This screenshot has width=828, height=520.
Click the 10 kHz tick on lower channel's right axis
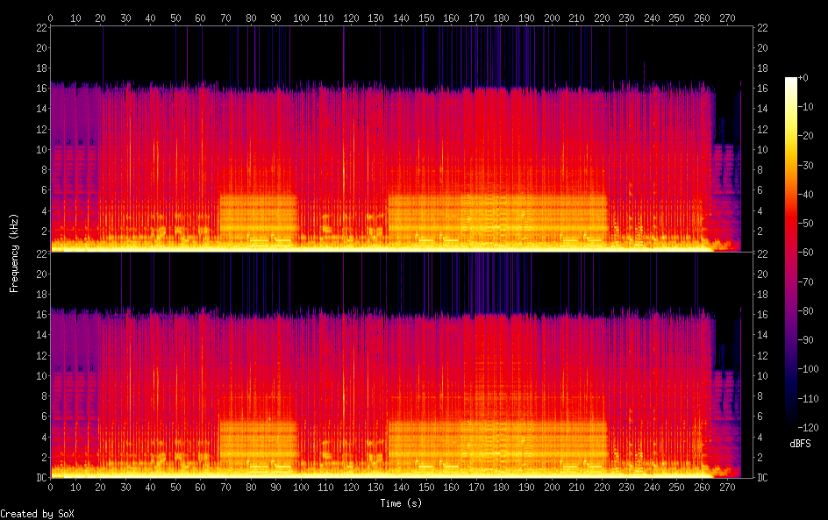coord(763,375)
